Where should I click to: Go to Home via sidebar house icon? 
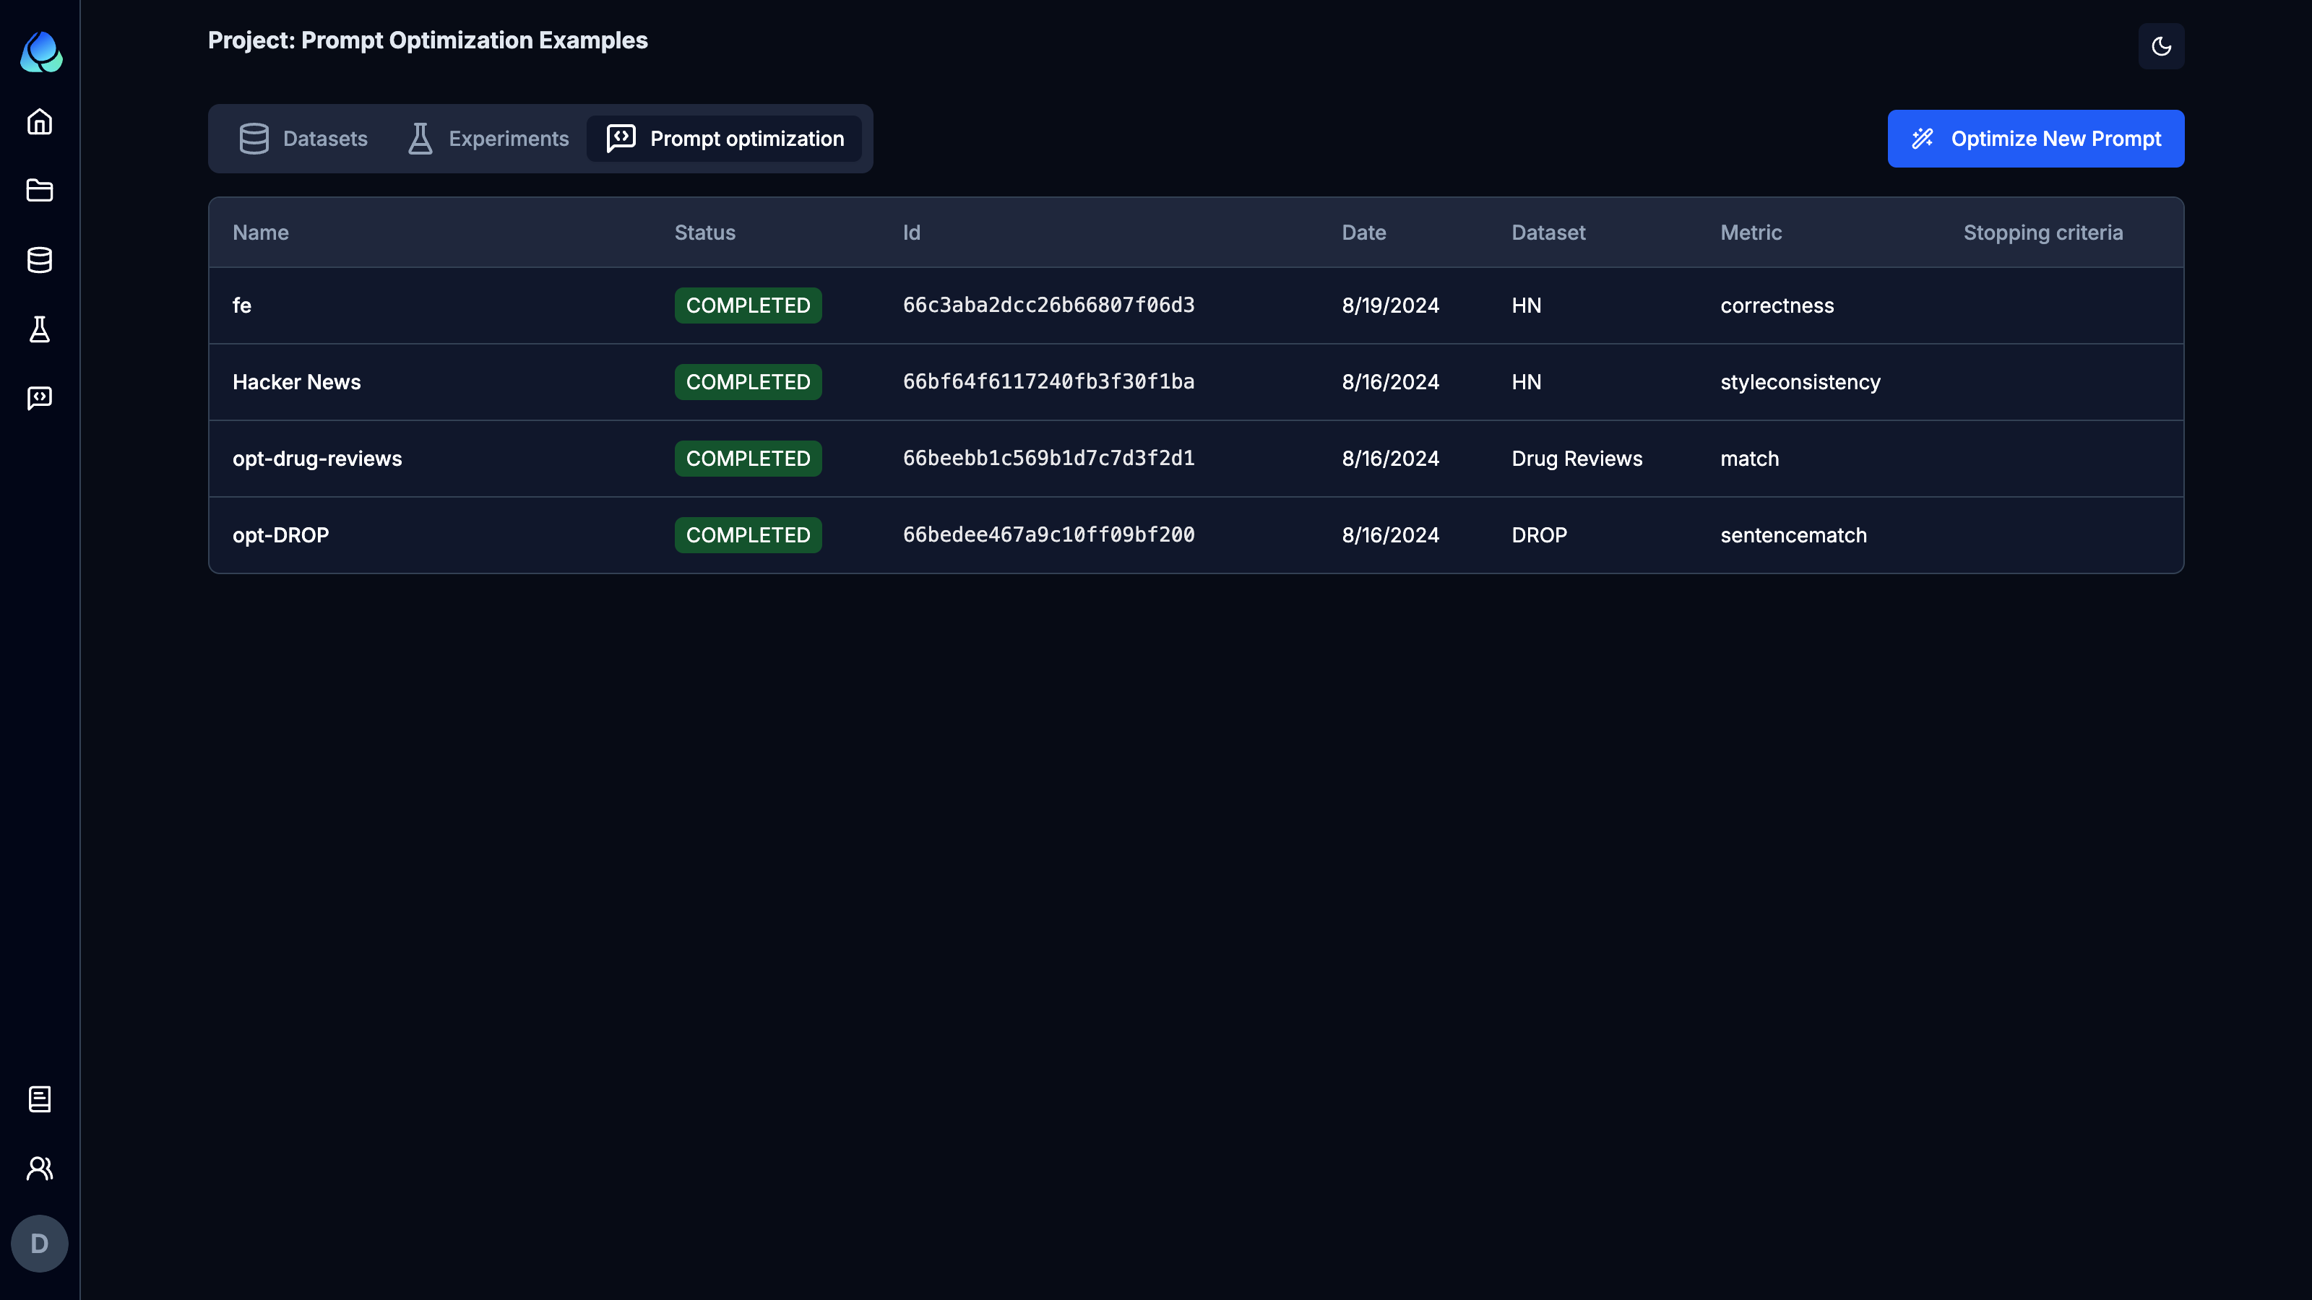[x=40, y=121]
